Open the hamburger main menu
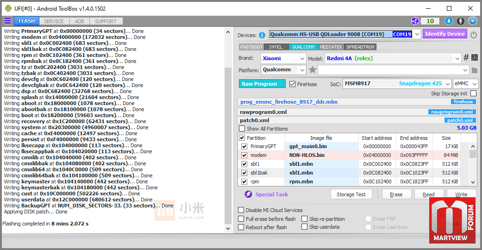 coord(7,21)
